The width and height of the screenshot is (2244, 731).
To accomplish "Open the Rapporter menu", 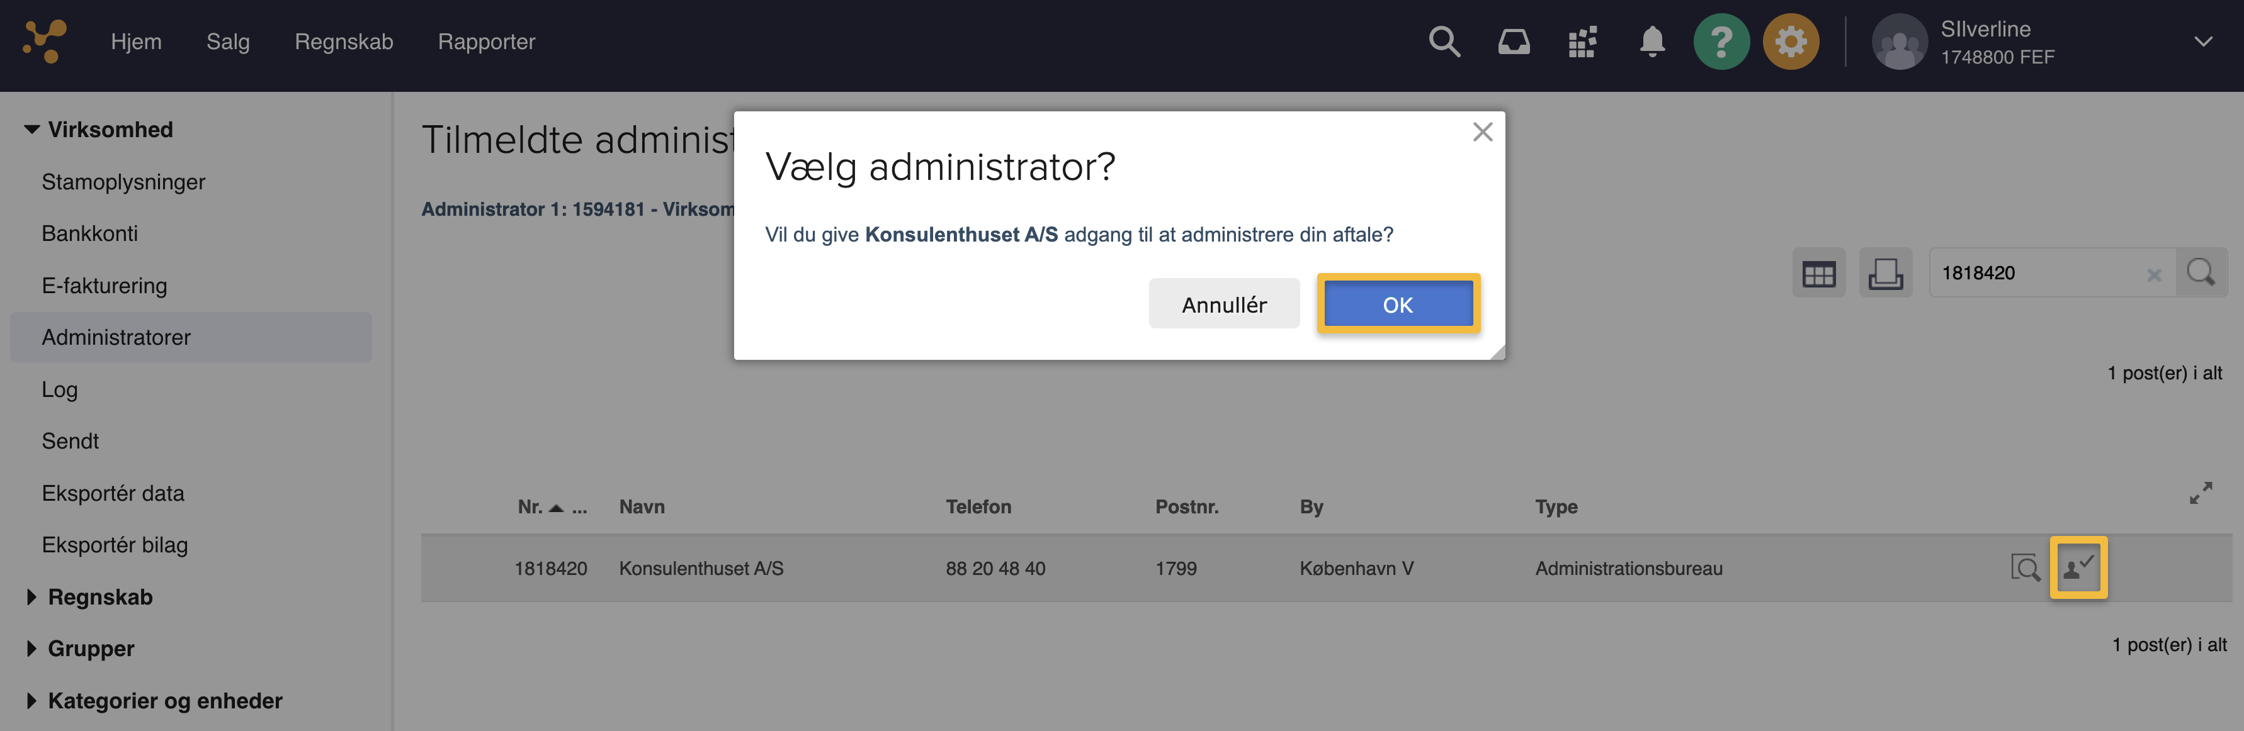I will 487,41.
